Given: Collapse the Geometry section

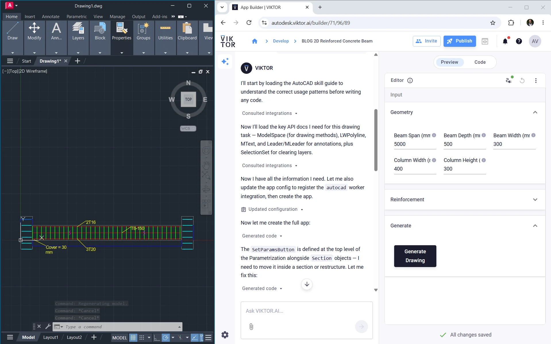Looking at the screenshot, I should coord(535,112).
